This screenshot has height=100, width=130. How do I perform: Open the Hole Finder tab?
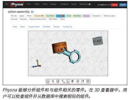tap(47, 27)
